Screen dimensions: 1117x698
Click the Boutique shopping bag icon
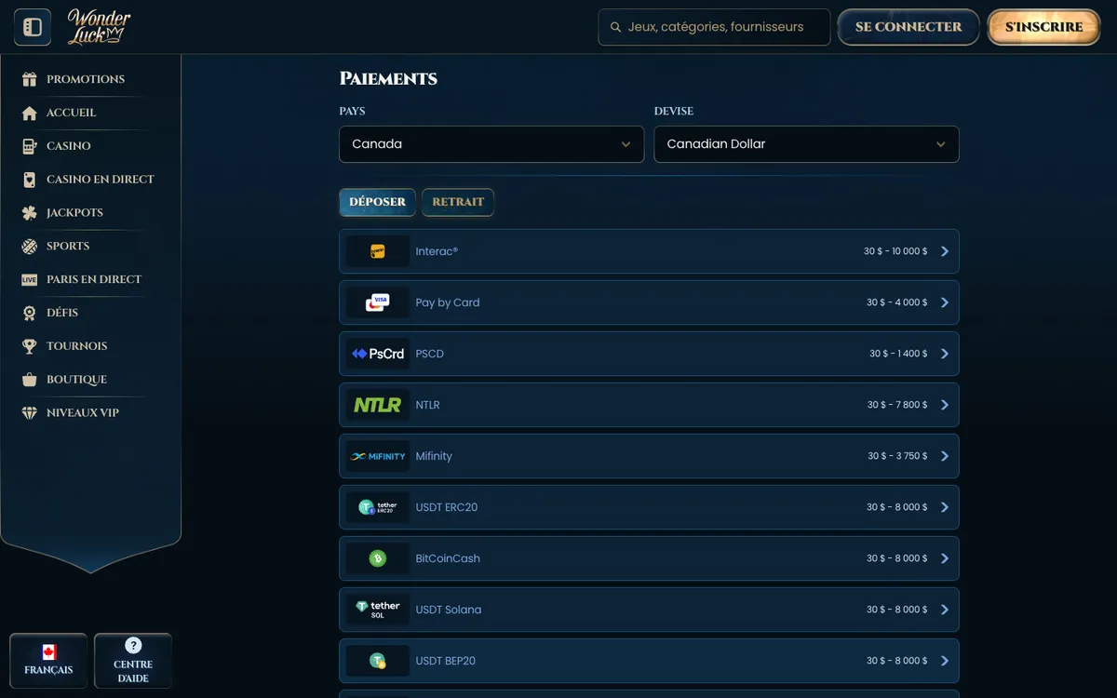pos(30,380)
